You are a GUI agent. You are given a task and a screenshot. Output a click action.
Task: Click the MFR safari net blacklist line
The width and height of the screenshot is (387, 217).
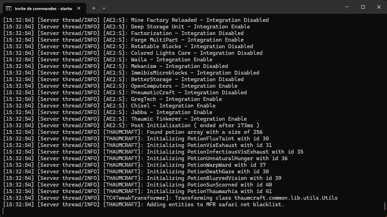(x=215, y=205)
